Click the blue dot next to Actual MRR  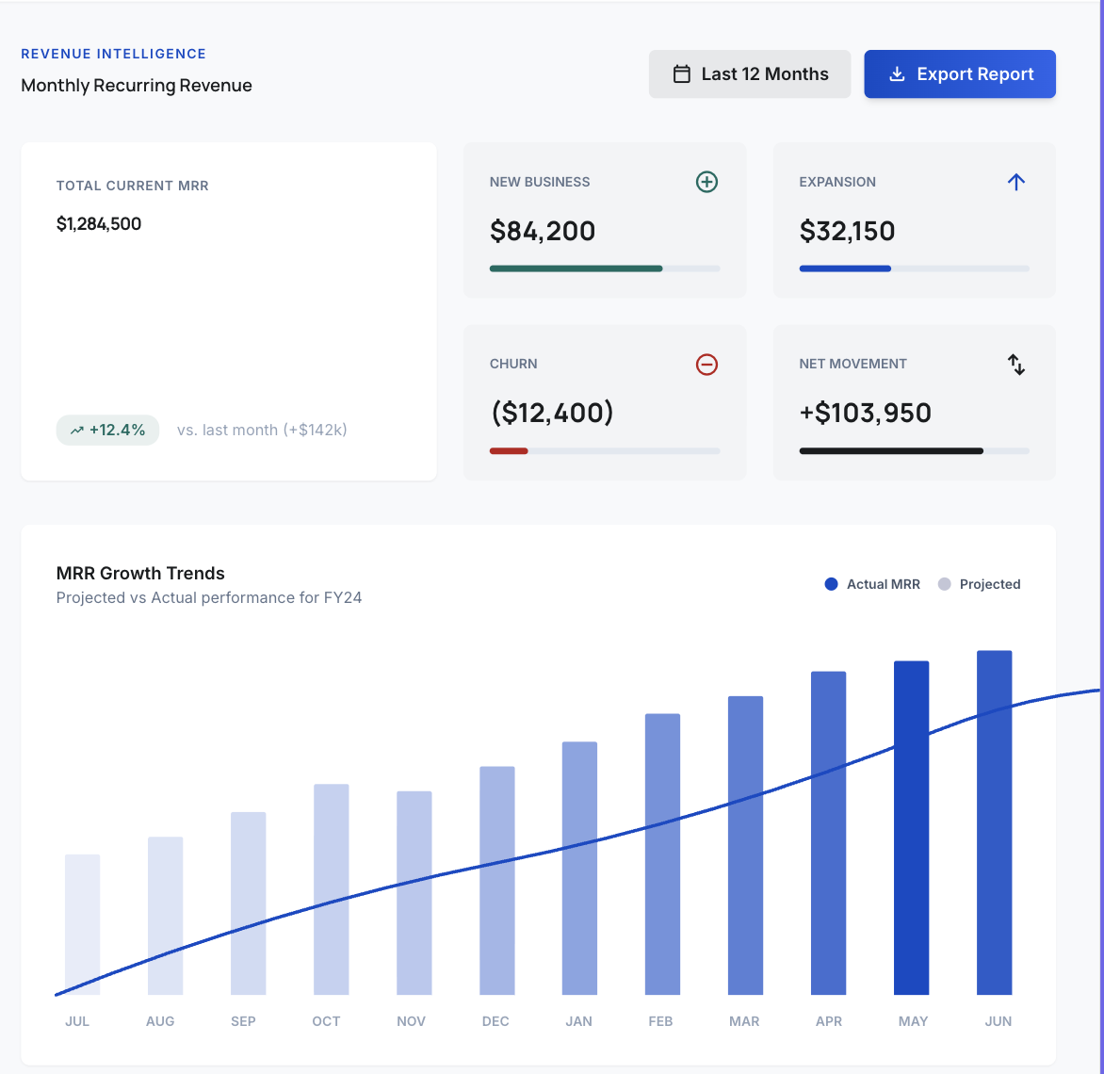click(x=831, y=584)
